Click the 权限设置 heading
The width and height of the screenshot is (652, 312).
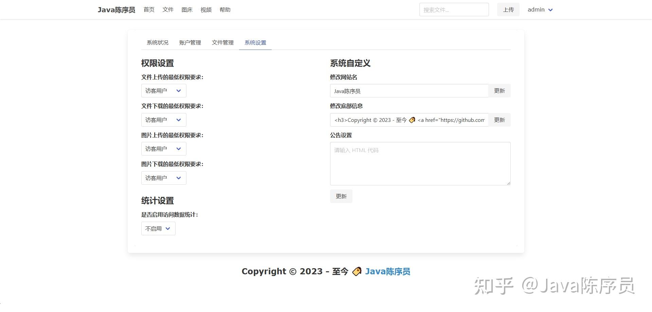(x=158, y=63)
